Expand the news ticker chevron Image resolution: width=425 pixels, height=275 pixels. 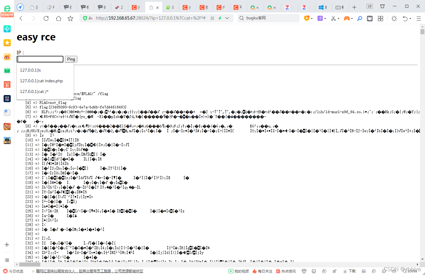pyautogui.click(x=33, y=271)
